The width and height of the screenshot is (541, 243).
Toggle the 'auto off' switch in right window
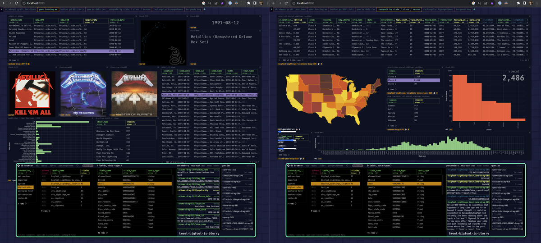[358, 165]
